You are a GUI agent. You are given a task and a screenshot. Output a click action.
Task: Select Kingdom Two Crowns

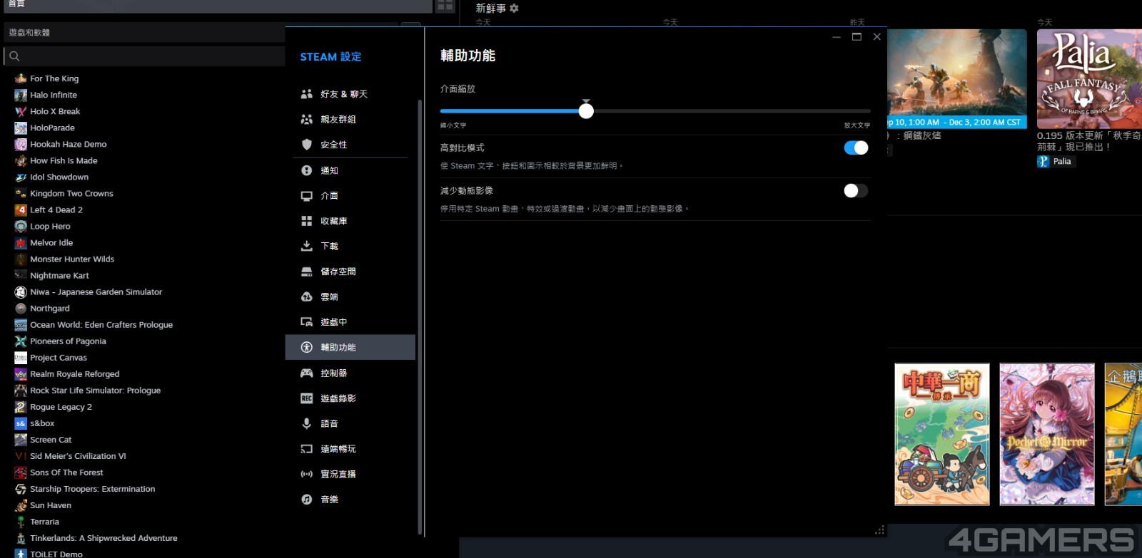71,193
